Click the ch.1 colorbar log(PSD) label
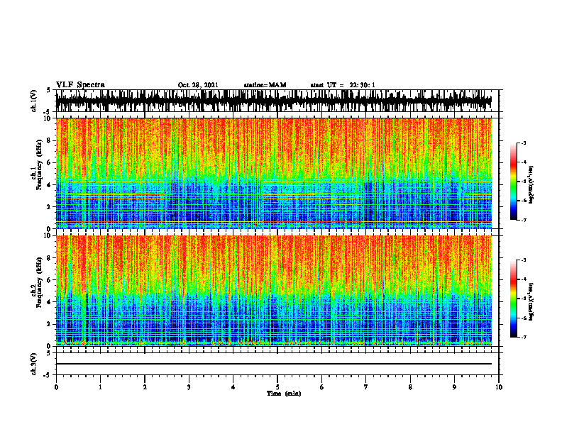This screenshot has width=562, height=434. 531,185
